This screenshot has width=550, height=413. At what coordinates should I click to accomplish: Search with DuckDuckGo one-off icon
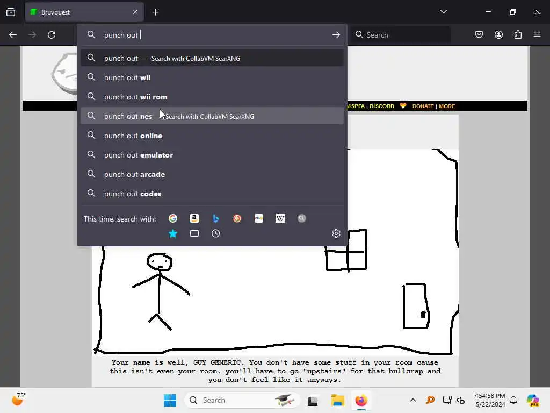click(237, 218)
